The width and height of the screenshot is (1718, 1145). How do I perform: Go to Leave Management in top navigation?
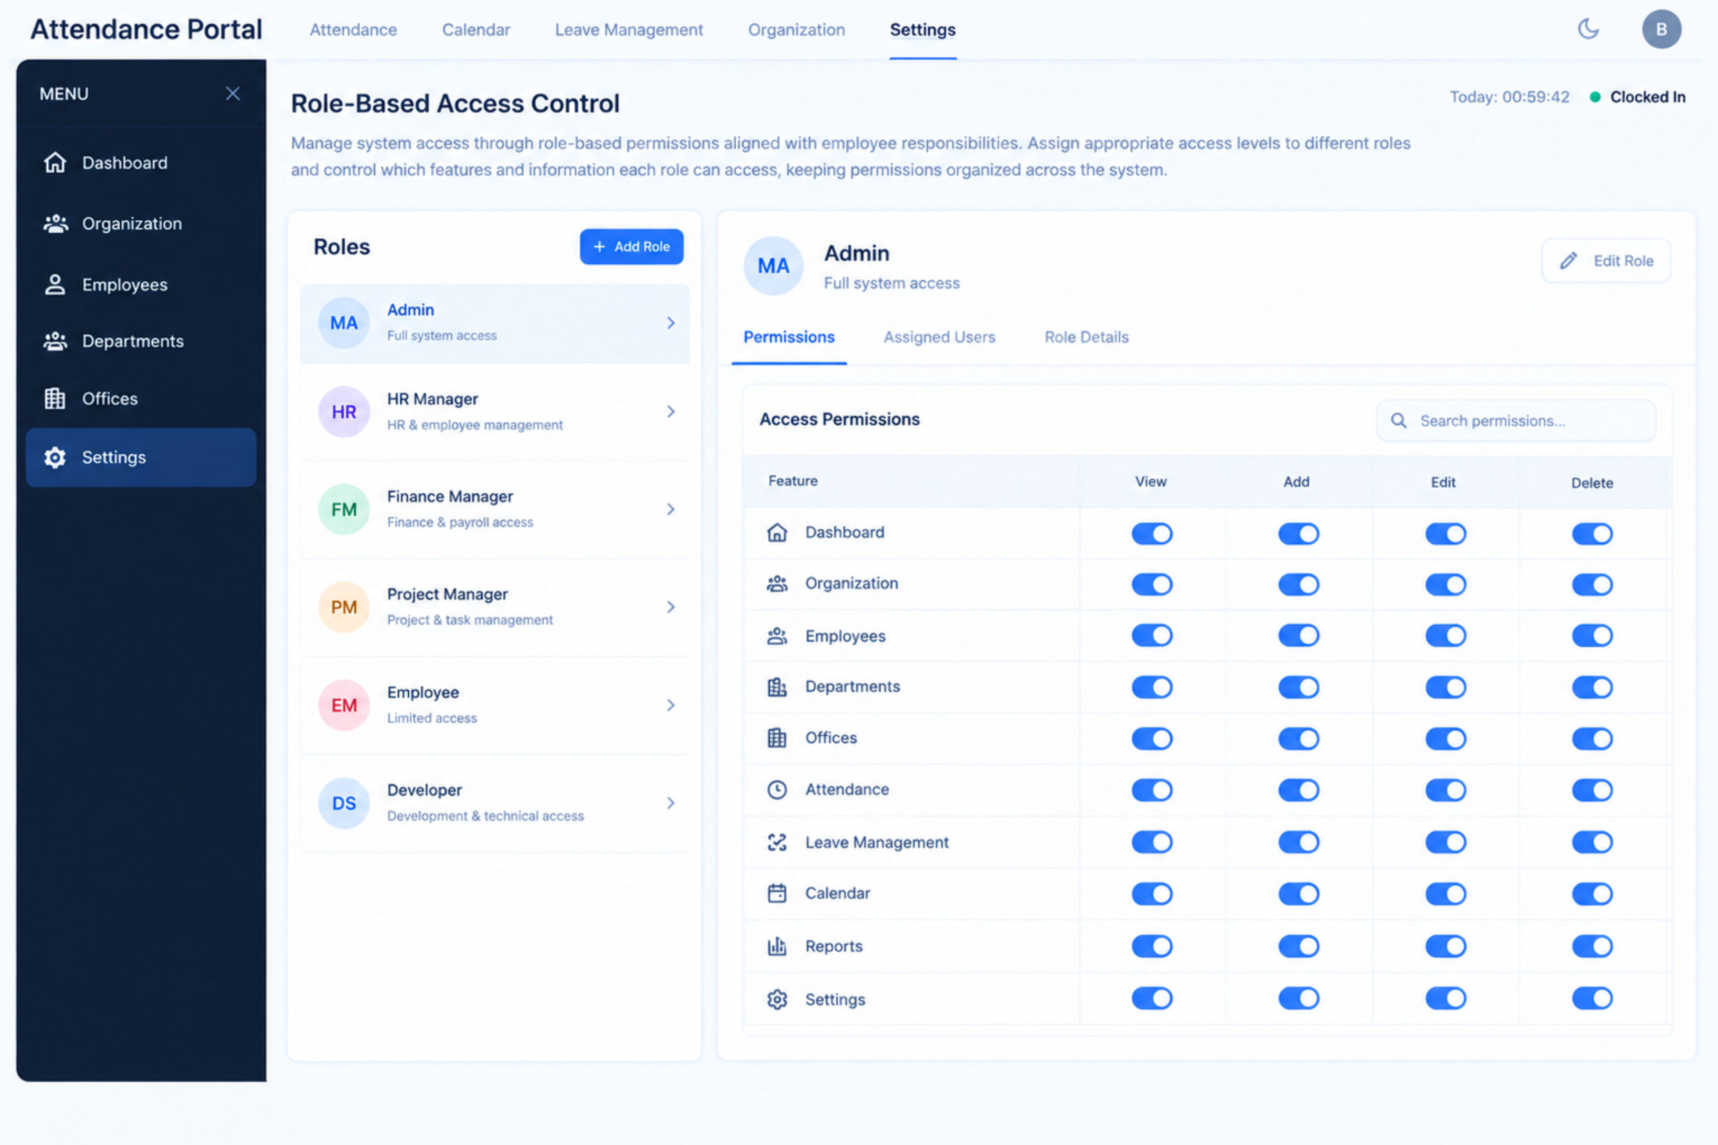[628, 30]
